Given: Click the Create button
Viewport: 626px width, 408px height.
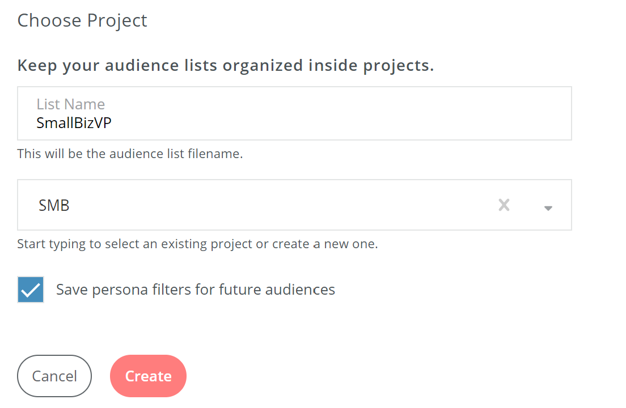Looking at the screenshot, I should (148, 376).
